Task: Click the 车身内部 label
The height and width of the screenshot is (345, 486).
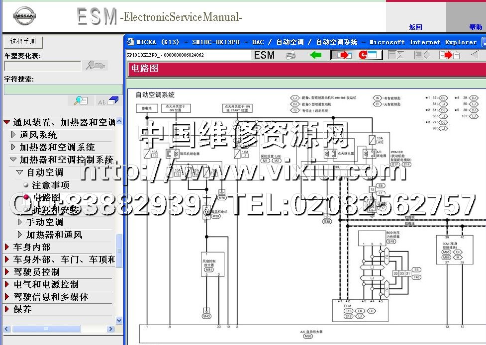Action: tap(32, 247)
